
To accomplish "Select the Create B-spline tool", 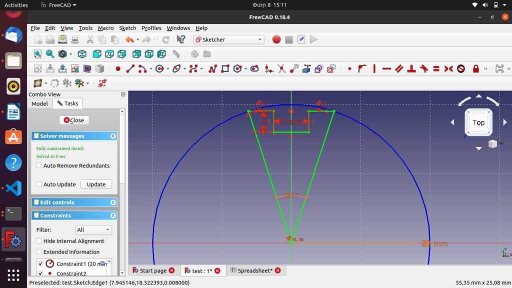I will point(193,69).
